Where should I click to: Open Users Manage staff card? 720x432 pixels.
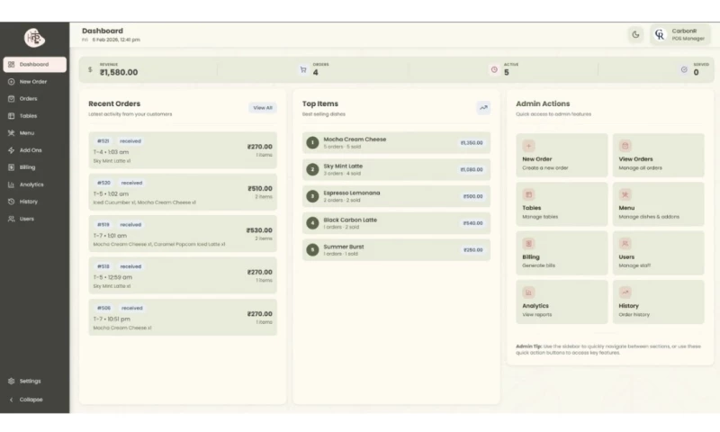coord(658,253)
